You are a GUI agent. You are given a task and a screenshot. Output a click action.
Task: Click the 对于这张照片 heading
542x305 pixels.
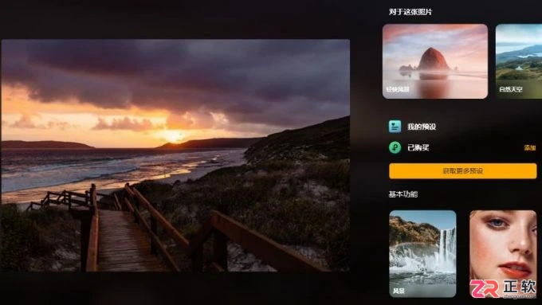tap(410, 12)
